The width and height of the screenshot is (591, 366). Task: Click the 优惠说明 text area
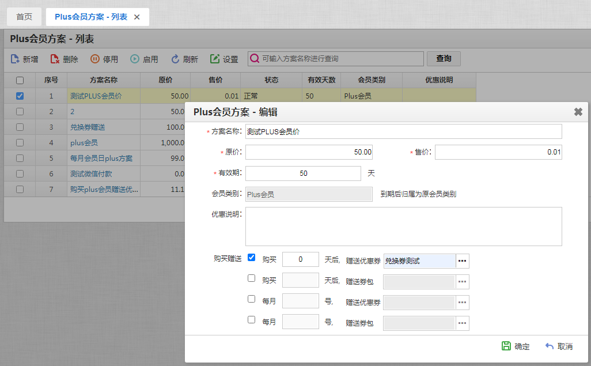[x=404, y=227]
